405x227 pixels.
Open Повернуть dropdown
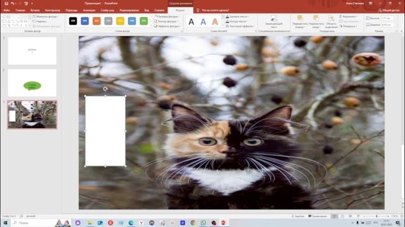[349, 26]
